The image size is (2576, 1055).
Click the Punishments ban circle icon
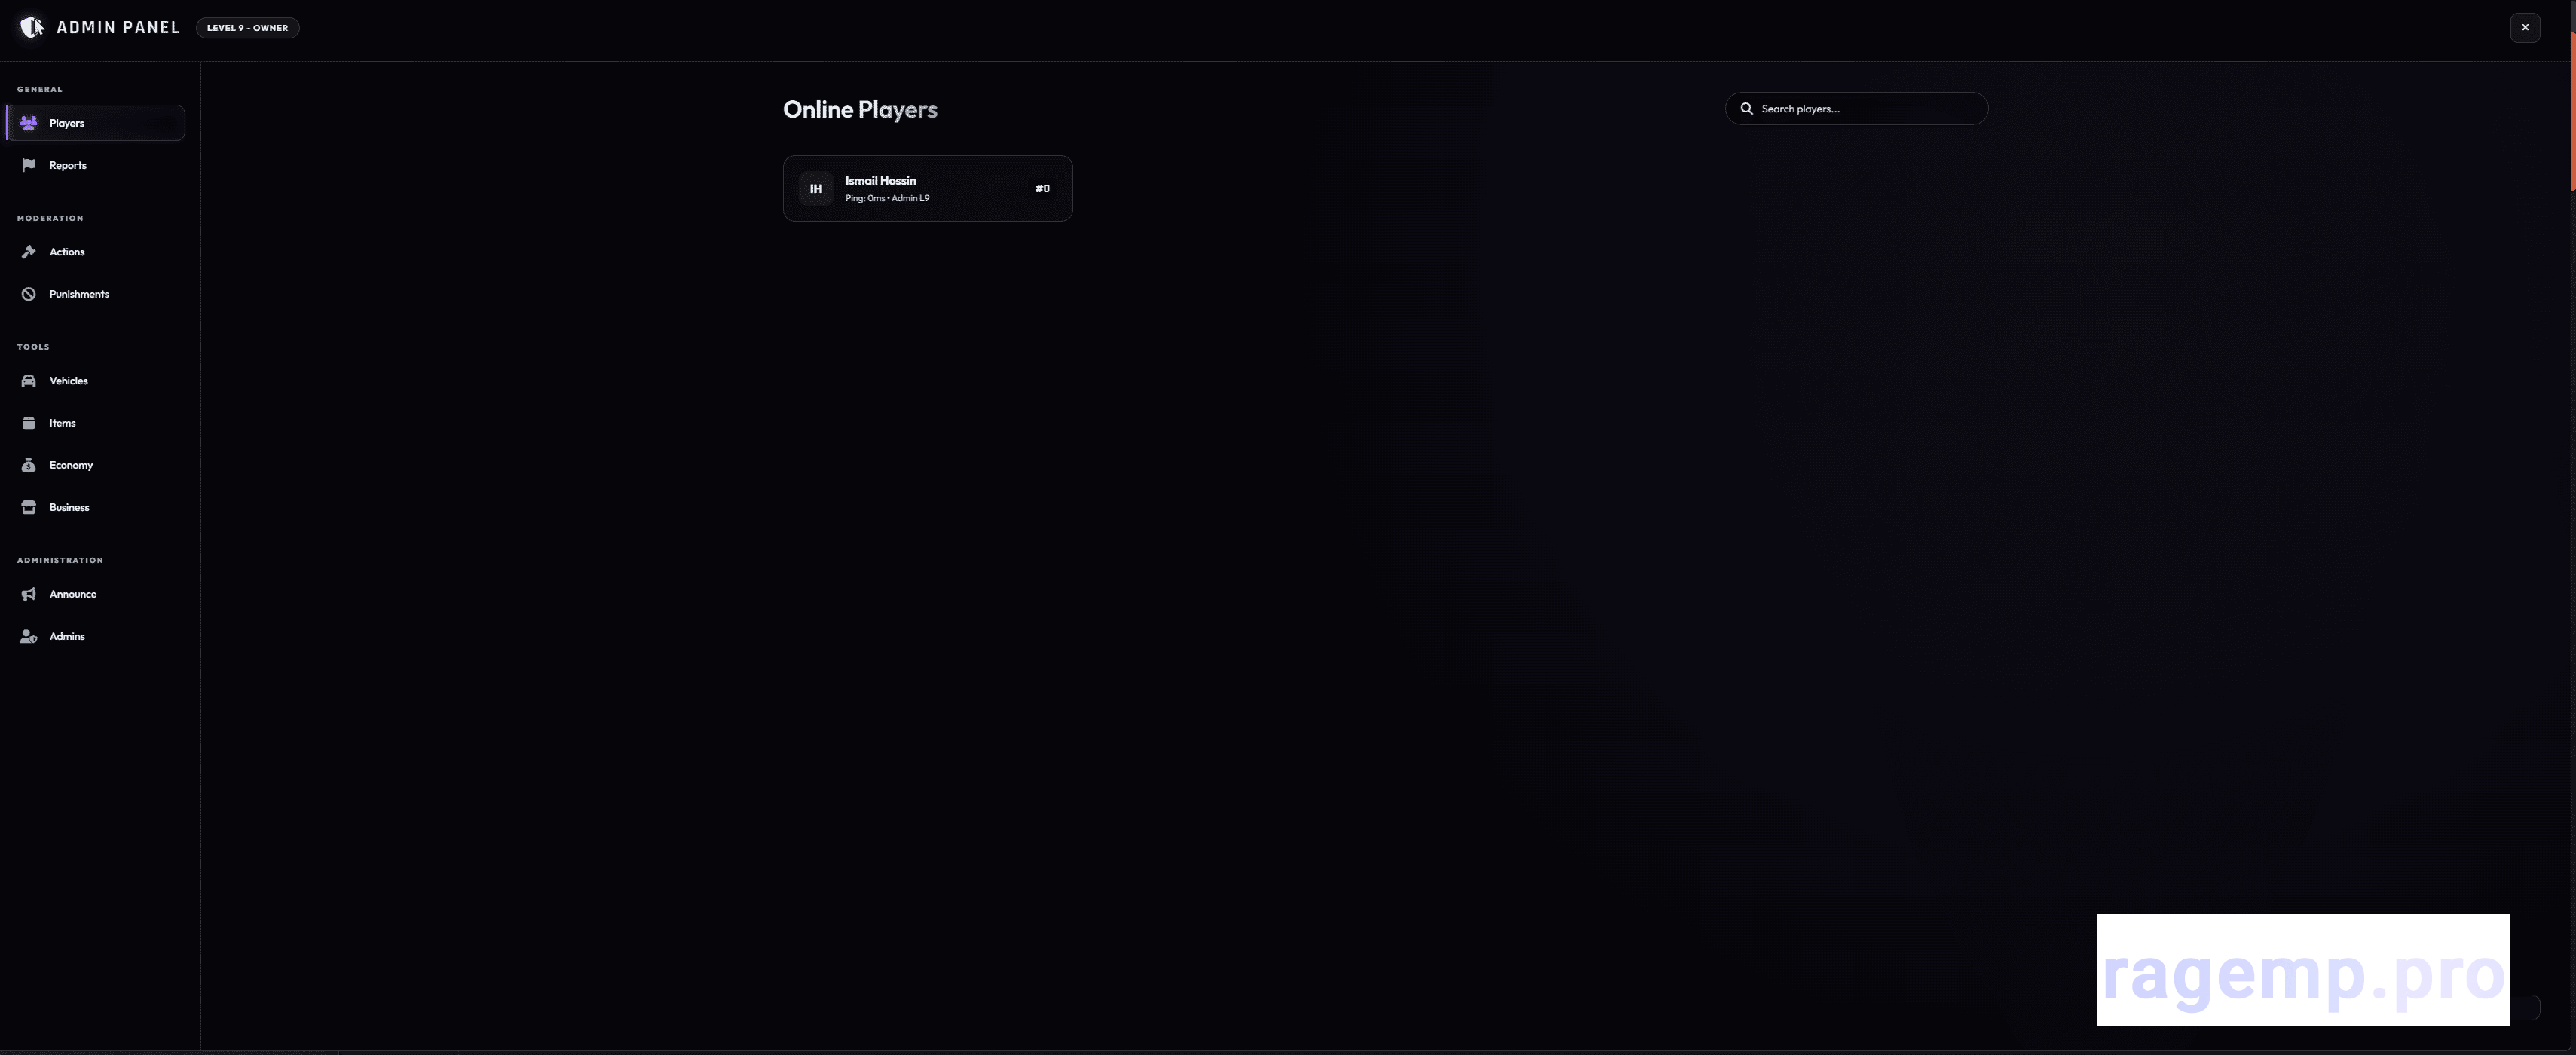[x=29, y=294]
